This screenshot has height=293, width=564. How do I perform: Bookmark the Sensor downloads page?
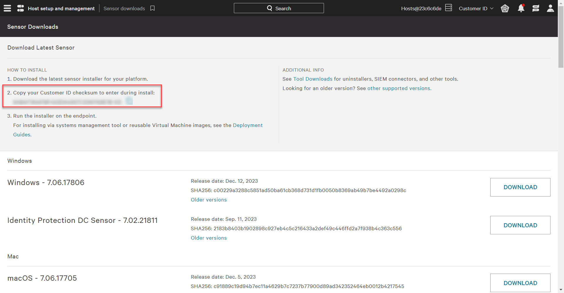(x=152, y=8)
